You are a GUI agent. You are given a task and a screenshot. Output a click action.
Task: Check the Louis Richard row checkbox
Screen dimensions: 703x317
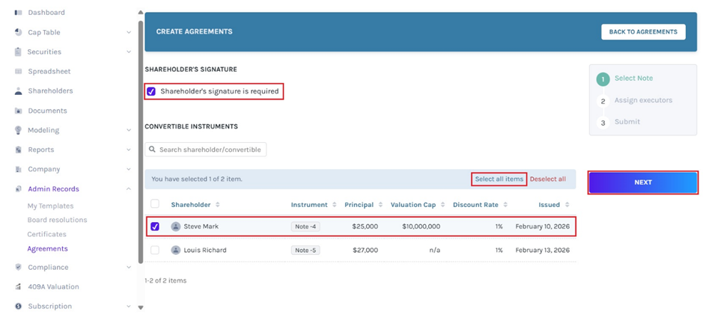(x=155, y=250)
